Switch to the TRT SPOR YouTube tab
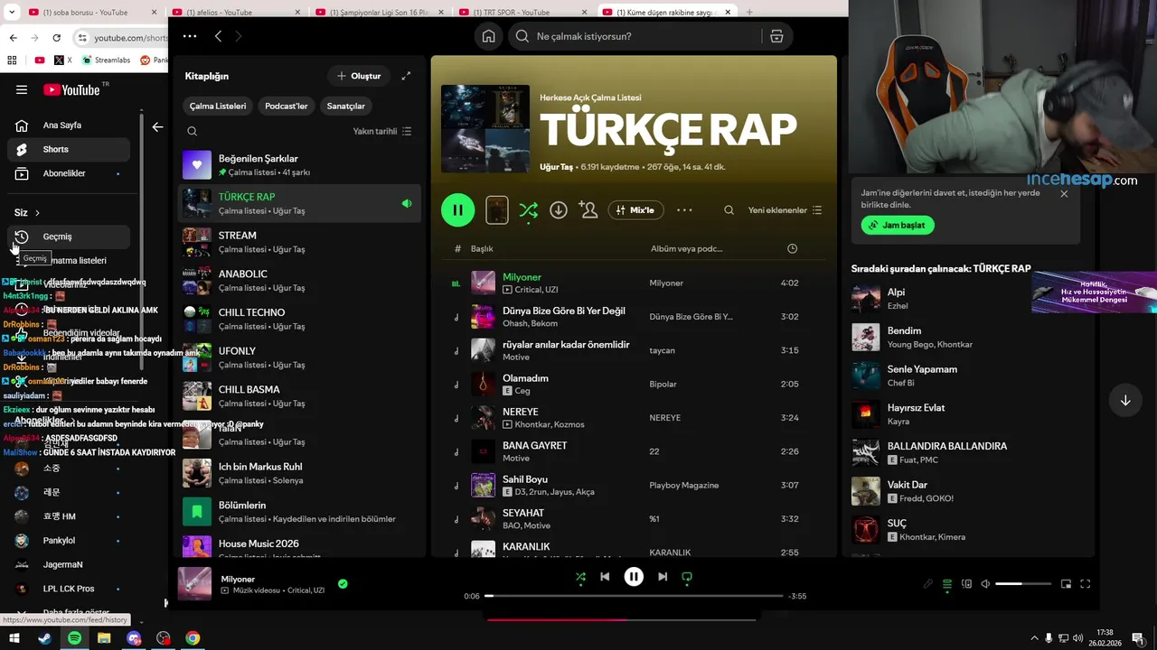 [524, 12]
